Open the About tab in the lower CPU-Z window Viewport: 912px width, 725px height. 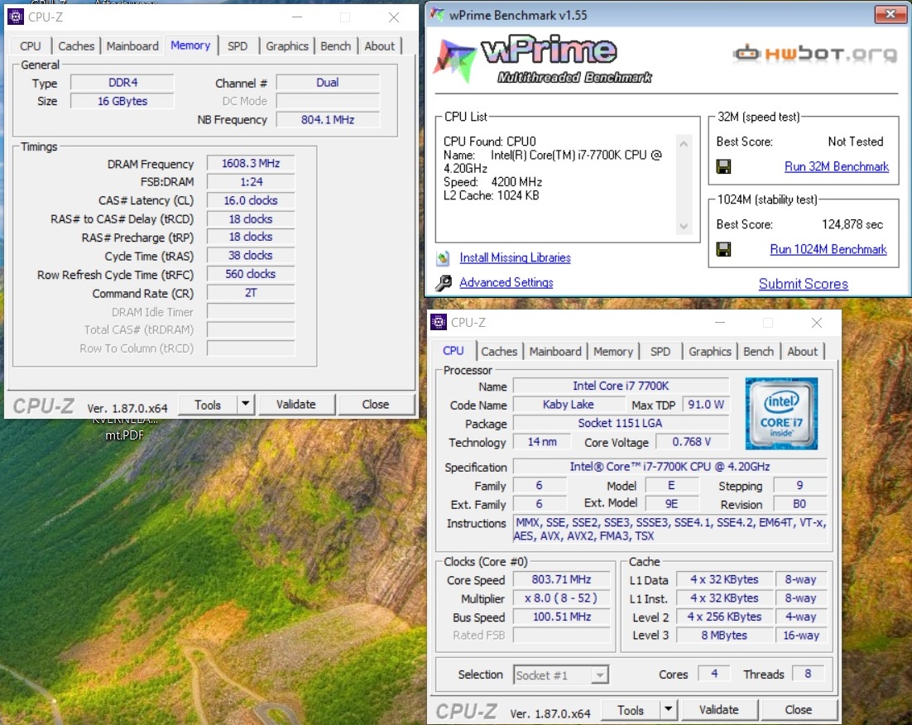[802, 352]
